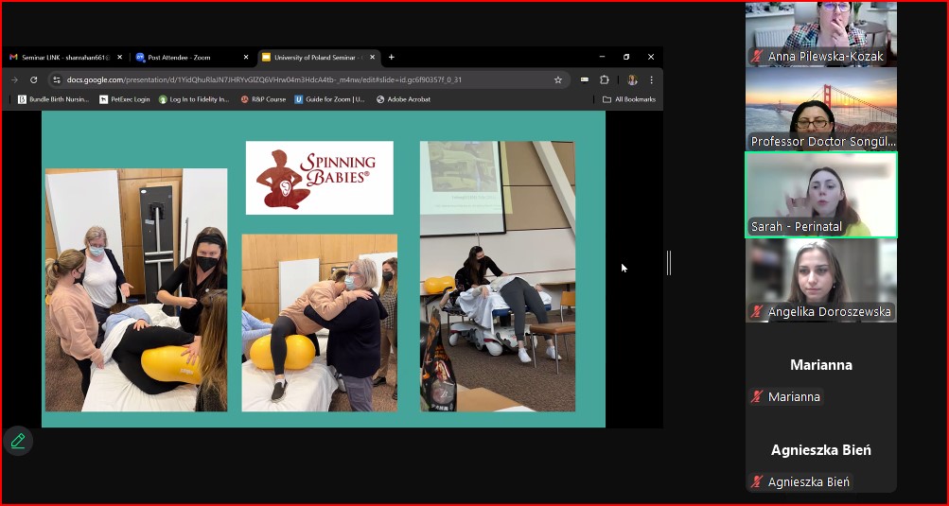Click Marianna's muted microphone icon

[757, 396]
